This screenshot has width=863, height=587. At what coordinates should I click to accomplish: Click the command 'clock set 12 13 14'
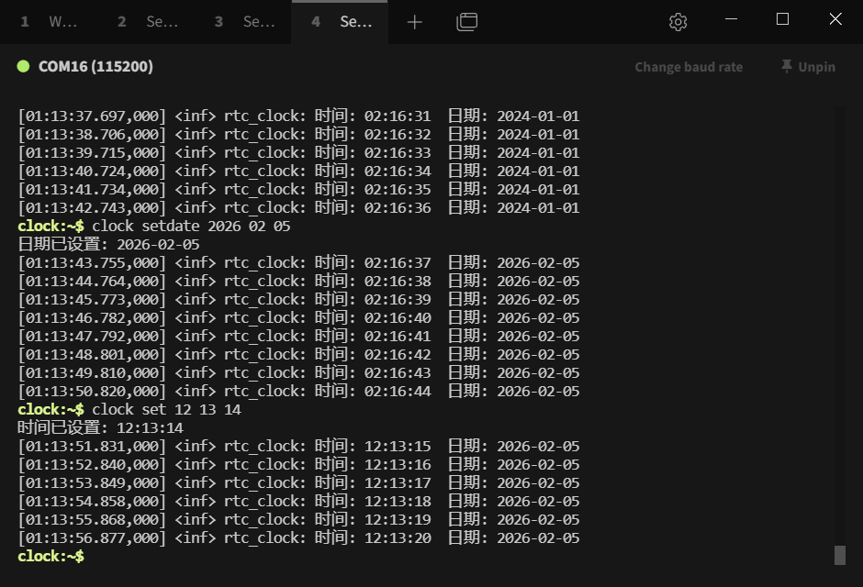click(x=166, y=409)
